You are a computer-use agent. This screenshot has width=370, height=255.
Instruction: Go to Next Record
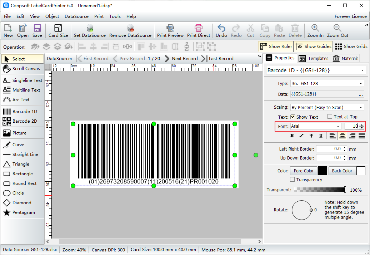click(181, 59)
